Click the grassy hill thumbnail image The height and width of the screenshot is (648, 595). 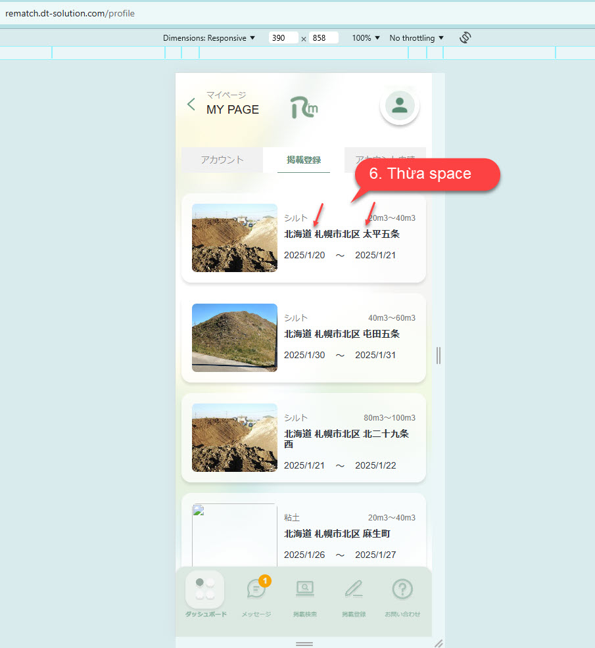(x=235, y=338)
